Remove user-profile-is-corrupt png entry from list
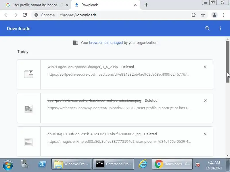 (x=205, y=101)
